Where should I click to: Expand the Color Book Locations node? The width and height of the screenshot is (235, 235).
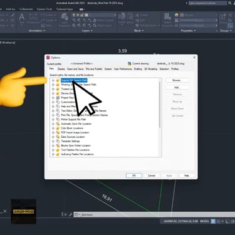53,128
